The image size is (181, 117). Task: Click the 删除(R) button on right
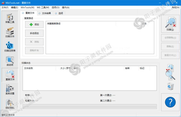(x=170, y=47)
